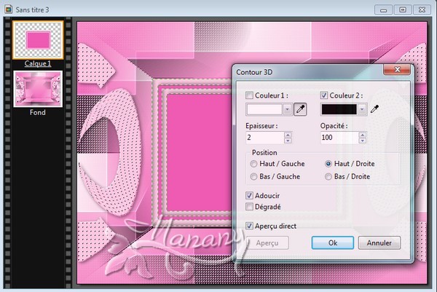Click the black Couleur 2 swatch
This screenshot has height=292, width=437.
point(339,109)
